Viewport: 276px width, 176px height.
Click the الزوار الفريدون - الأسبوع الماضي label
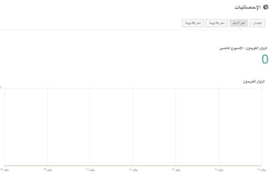pyautogui.click(x=243, y=48)
